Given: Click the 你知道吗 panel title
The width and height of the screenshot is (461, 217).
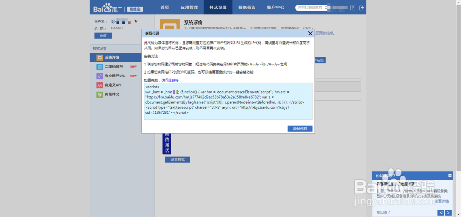Looking at the screenshot, I should (385, 176).
